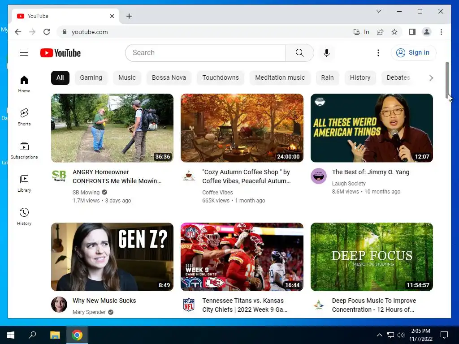Go to Home in sidebar

[24, 84]
